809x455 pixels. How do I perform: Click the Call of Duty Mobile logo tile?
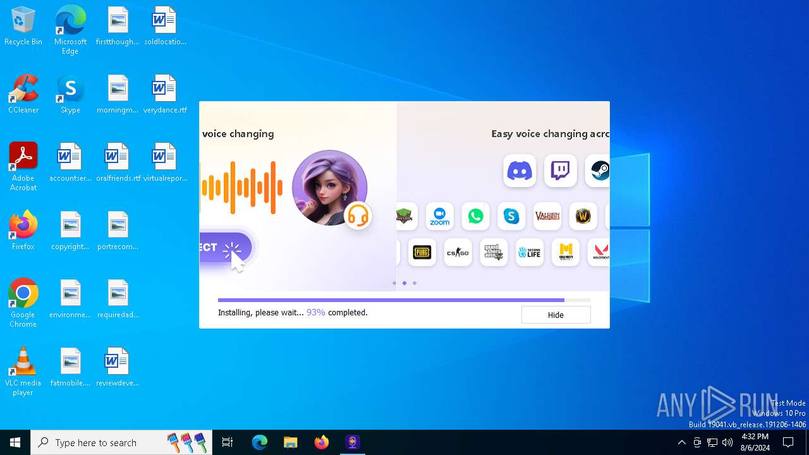click(x=566, y=253)
